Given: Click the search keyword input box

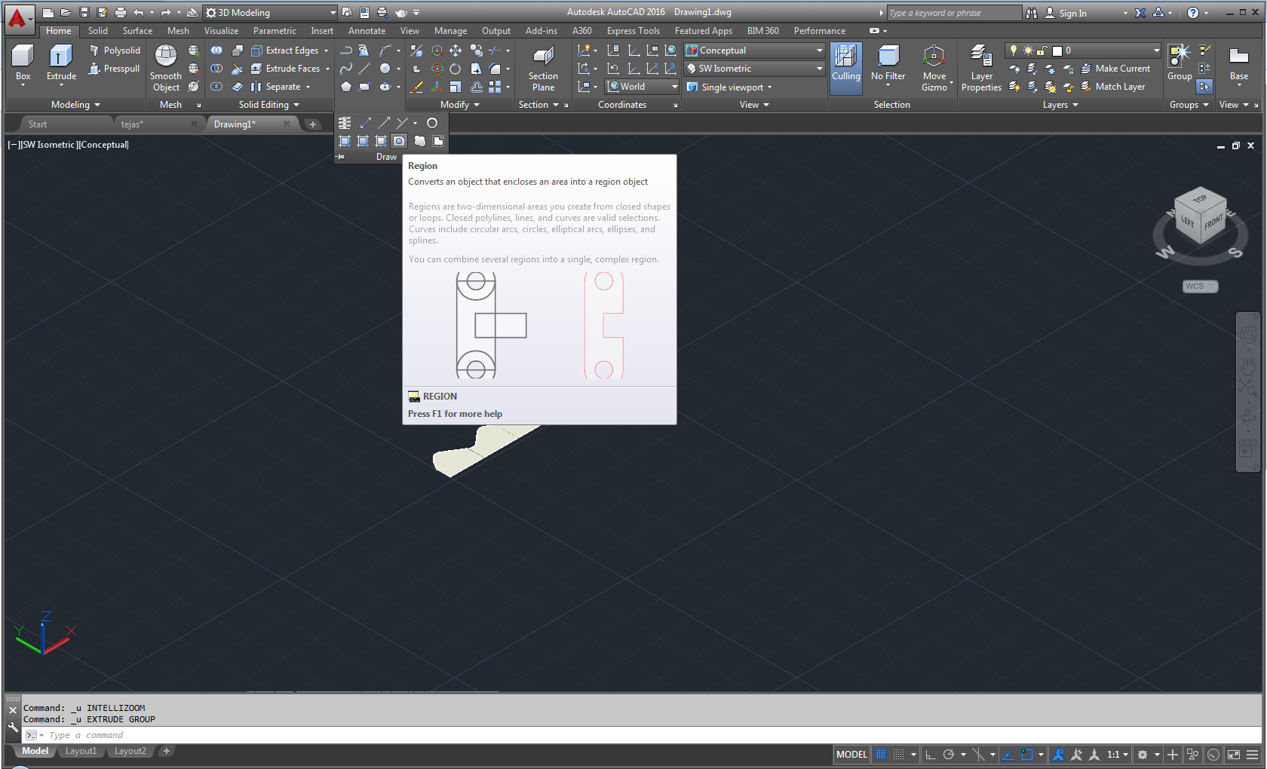Looking at the screenshot, I should coord(954,13).
